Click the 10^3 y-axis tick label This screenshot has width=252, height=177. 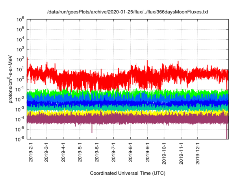pyautogui.click(x=20, y=49)
